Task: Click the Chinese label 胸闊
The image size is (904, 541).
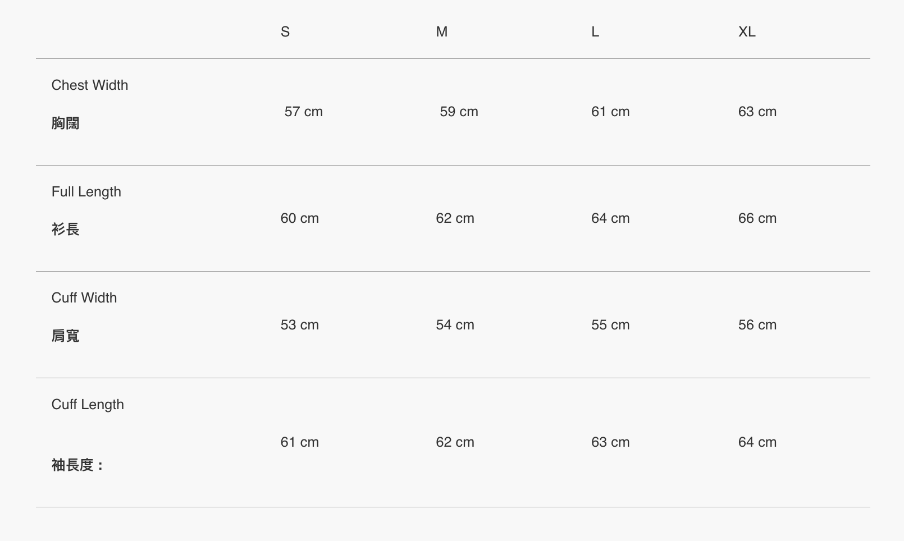Action: coord(66,123)
